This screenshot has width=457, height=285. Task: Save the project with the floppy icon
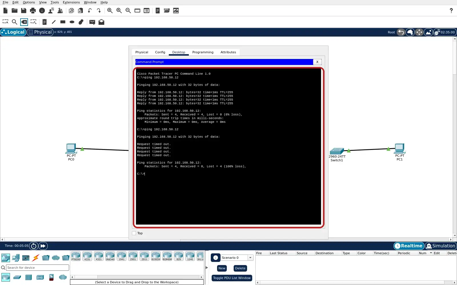click(24, 11)
